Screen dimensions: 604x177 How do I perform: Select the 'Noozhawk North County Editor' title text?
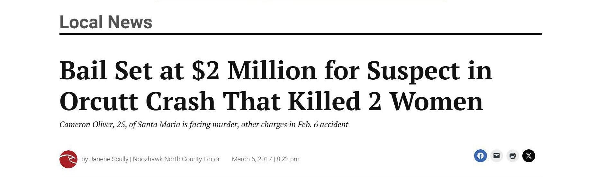pyautogui.click(x=176, y=159)
